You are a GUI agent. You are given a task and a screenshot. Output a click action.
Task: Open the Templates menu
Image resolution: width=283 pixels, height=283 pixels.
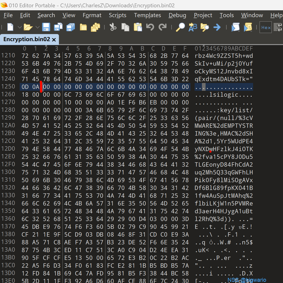147,15
